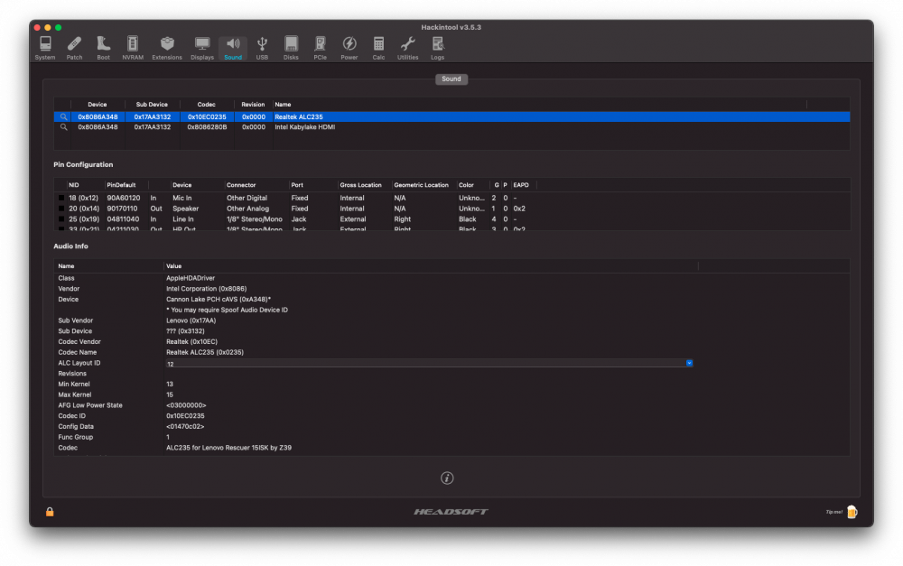Click the info icon below Audio Info
This screenshot has width=903, height=566.
447,478
